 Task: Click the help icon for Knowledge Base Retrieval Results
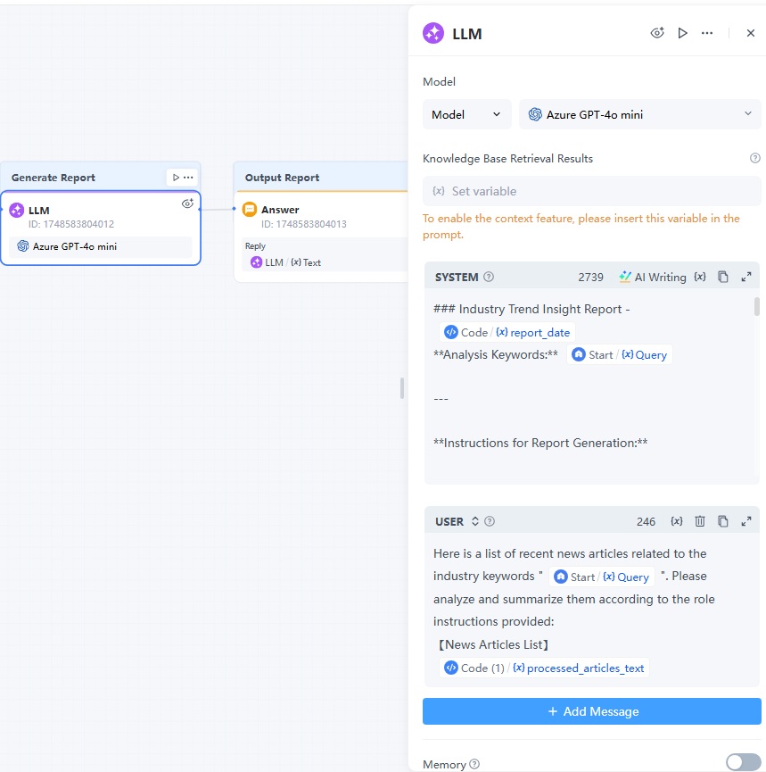(754, 158)
